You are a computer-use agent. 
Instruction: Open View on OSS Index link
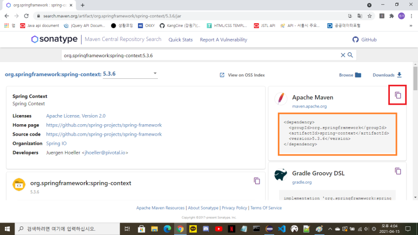point(242,75)
